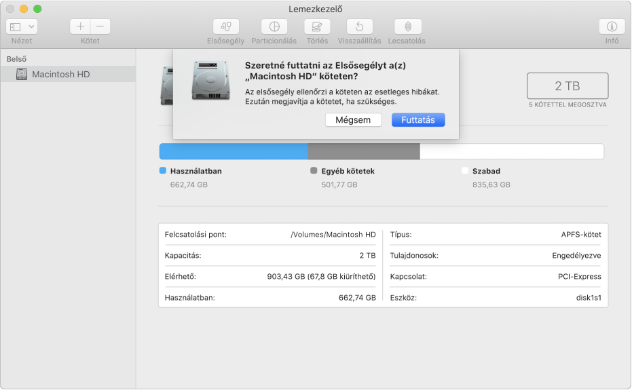Click the blue Használatban legend swatch
This screenshot has width=632, height=390.
(163, 170)
